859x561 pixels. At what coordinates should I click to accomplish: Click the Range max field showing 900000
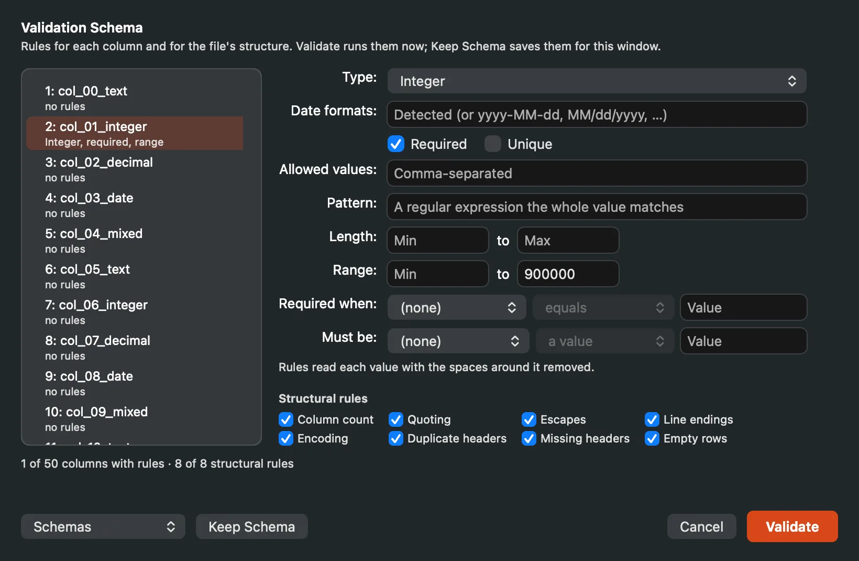[x=568, y=274]
